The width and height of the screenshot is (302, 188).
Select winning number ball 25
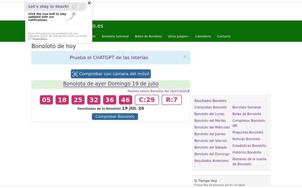coord(78,100)
